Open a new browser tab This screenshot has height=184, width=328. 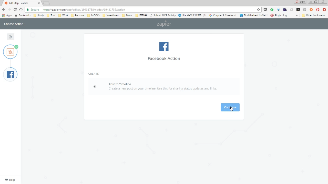point(46,3)
